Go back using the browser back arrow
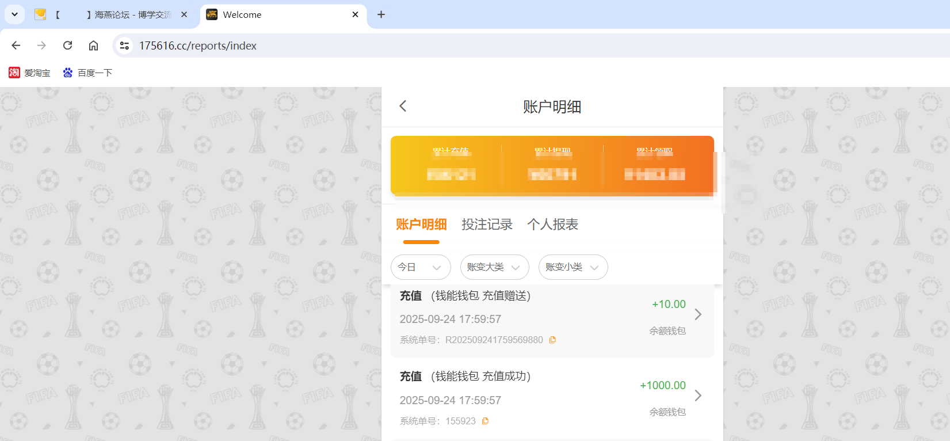Viewport: 950px width, 441px height. (x=16, y=45)
